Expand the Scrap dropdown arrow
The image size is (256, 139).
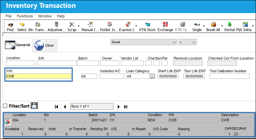(78, 26)
